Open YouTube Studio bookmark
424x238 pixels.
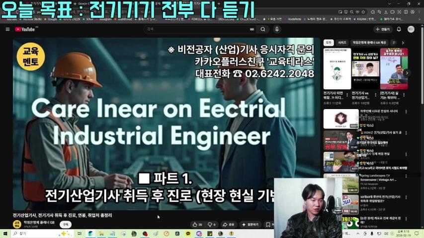click(31, 19)
